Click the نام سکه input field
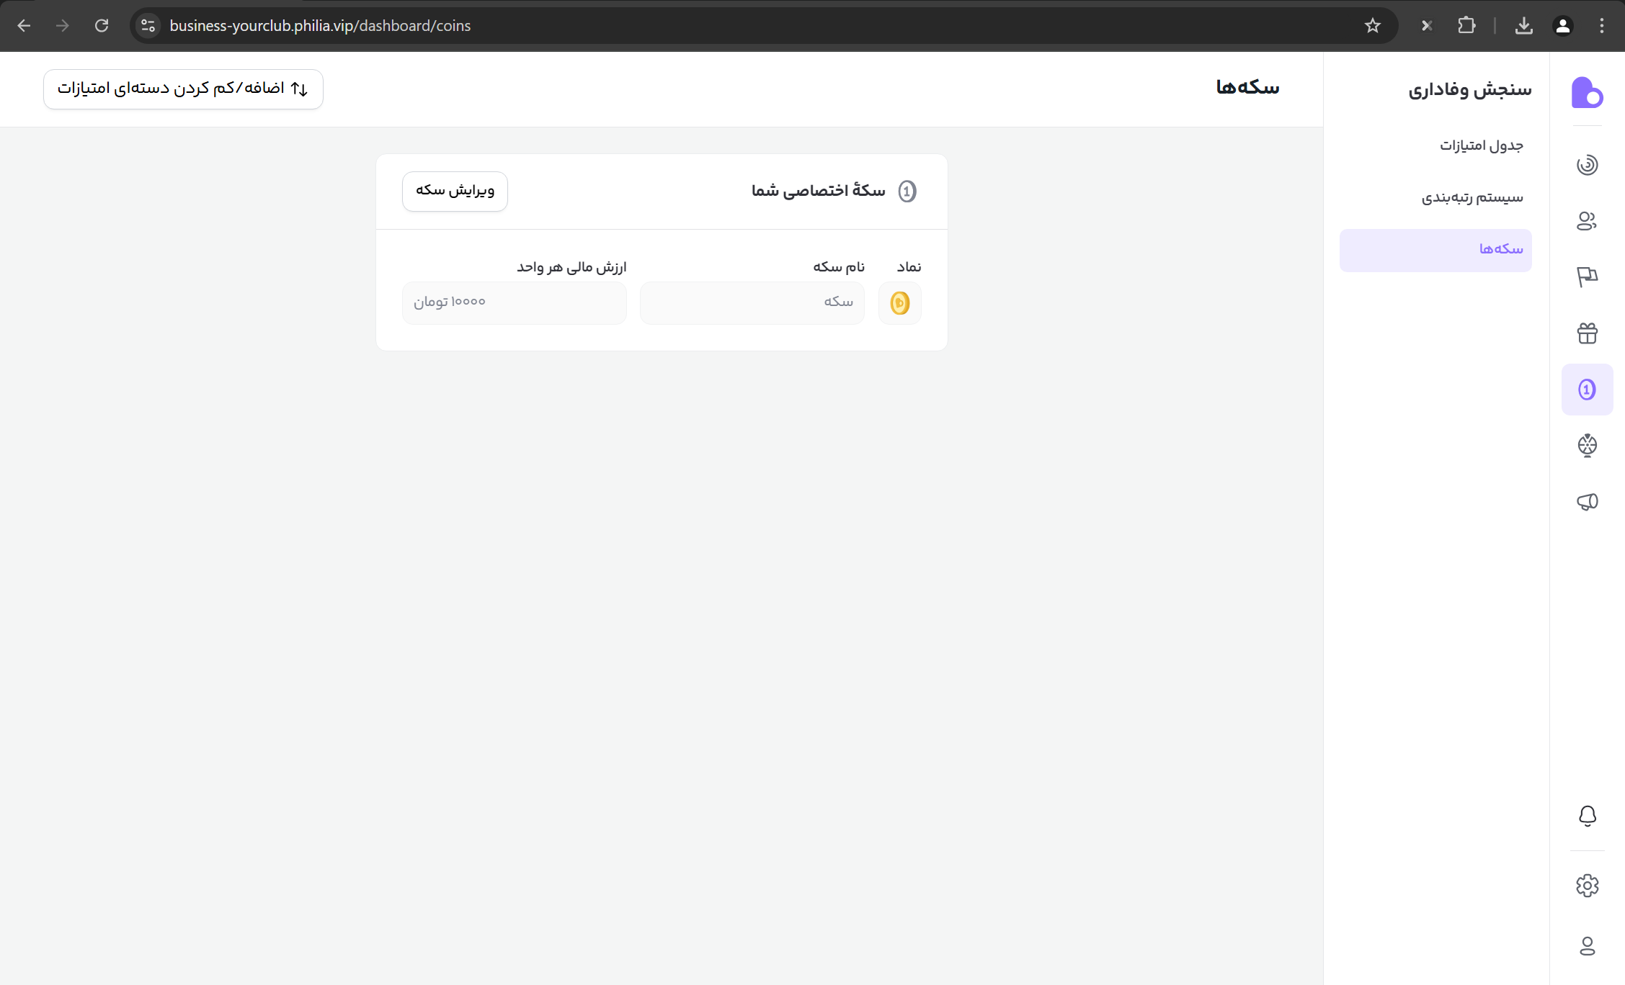The image size is (1625, 985). tap(752, 302)
